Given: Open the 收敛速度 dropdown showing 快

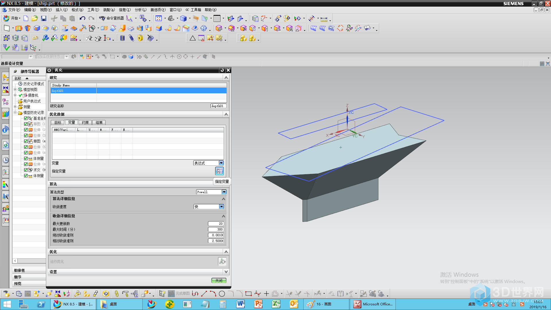Looking at the screenshot, I should pyautogui.click(x=209, y=207).
